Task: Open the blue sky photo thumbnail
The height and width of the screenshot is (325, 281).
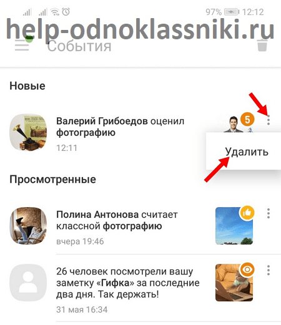Action: (x=234, y=226)
